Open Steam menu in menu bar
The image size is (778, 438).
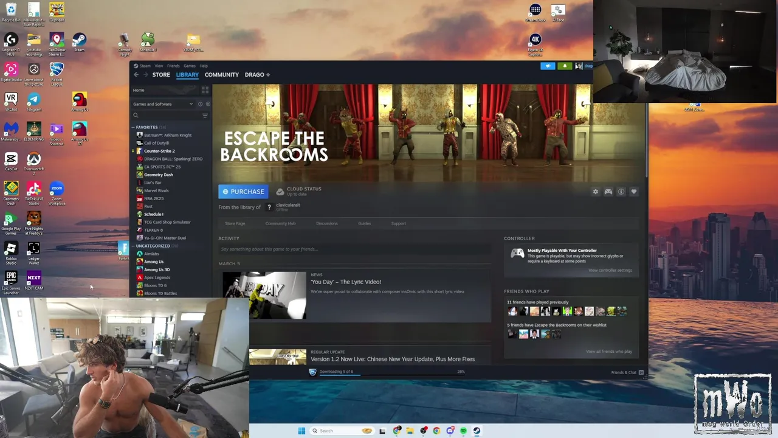point(145,66)
